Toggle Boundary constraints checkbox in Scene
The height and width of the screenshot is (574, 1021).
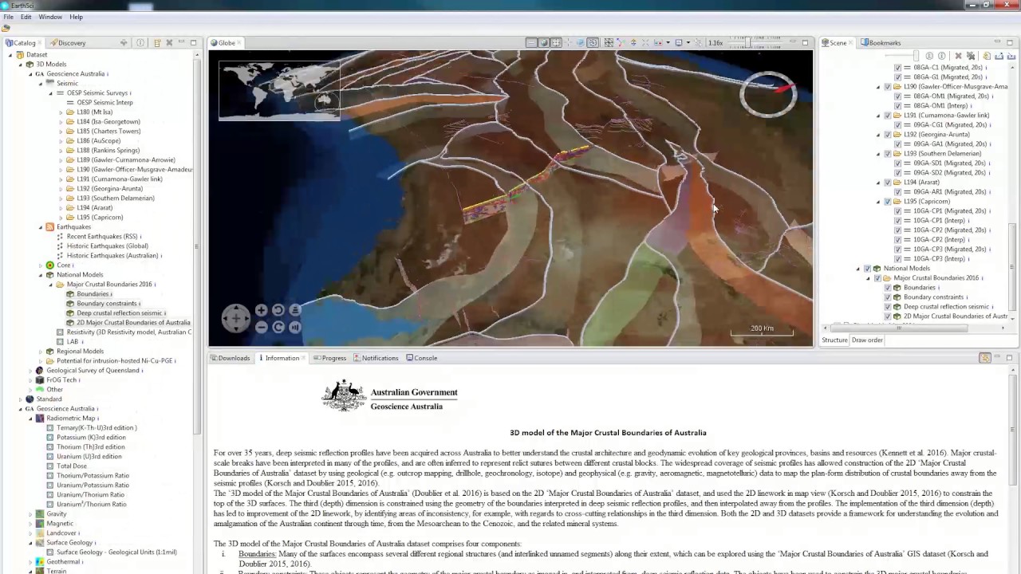888,297
